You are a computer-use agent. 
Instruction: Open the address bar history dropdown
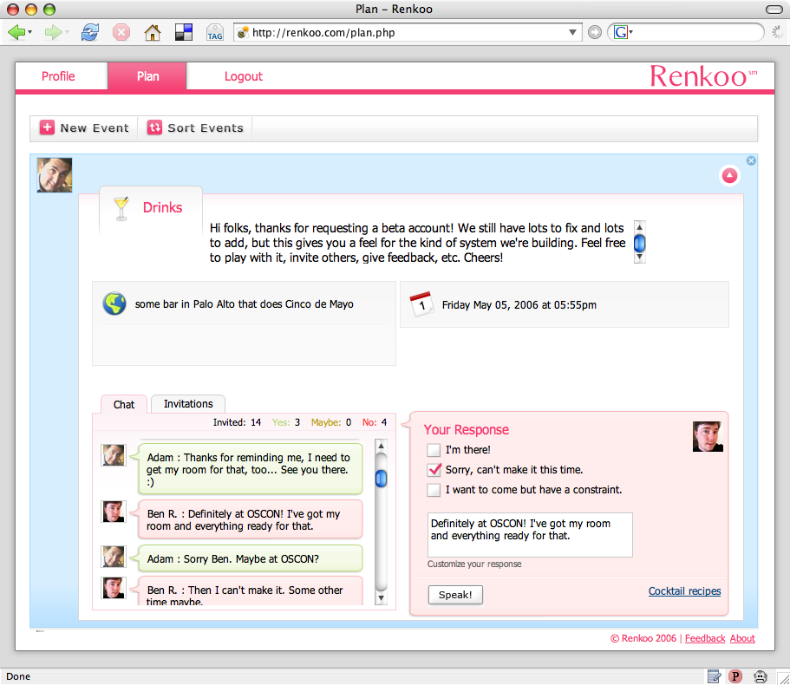click(572, 33)
